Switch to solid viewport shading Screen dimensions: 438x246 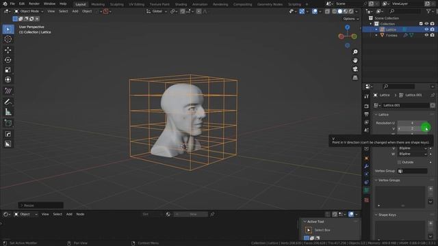[x=340, y=12]
